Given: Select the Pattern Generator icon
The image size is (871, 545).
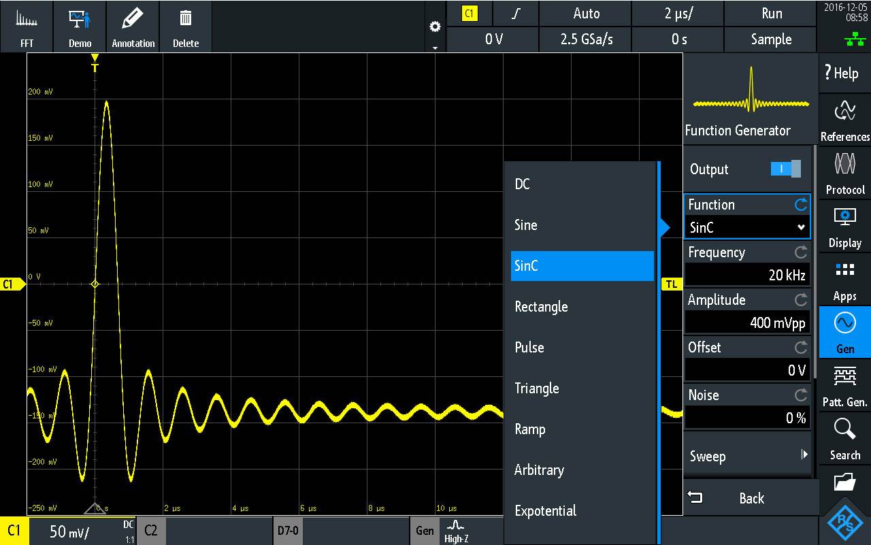Looking at the screenshot, I should [x=844, y=386].
